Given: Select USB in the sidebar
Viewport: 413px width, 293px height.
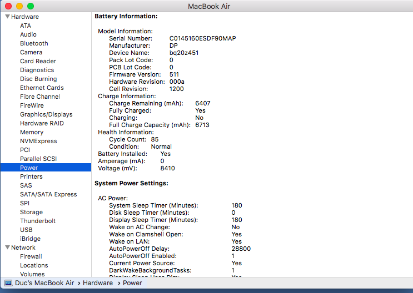Looking at the screenshot, I should pos(26,230).
